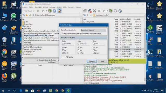166x93 pixels.
Task: Click the yellow favorites star beside the local path
Action: click(27, 15)
